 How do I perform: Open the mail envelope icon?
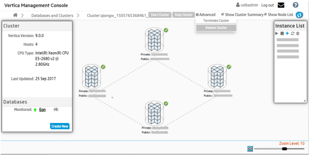point(281,5)
